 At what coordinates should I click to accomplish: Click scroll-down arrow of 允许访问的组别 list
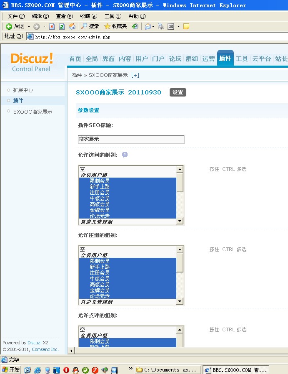tap(180, 221)
